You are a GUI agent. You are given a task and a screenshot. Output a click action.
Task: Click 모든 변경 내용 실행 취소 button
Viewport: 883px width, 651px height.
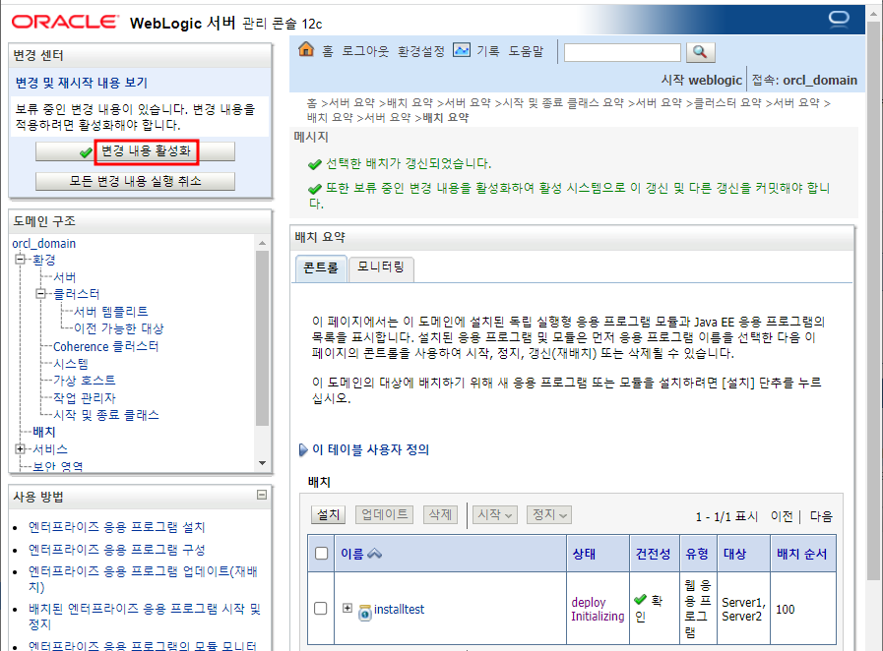[x=135, y=181]
